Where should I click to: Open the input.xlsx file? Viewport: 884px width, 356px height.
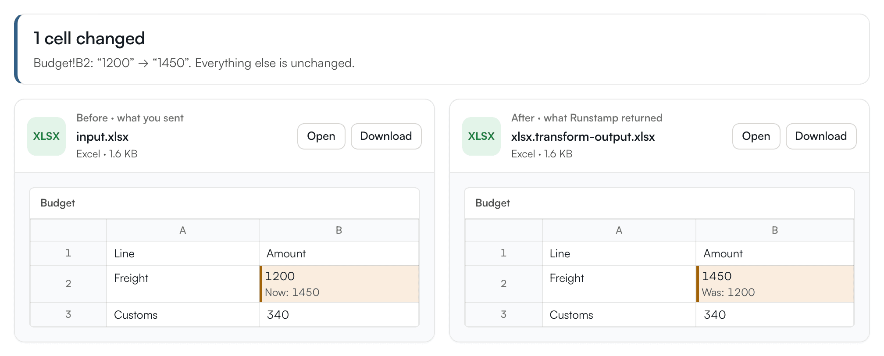click(x=321, y=136)
